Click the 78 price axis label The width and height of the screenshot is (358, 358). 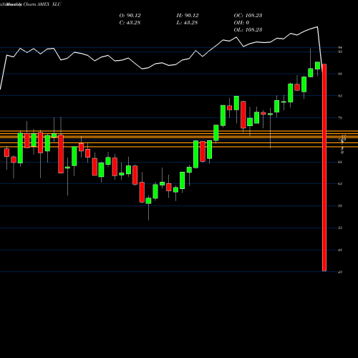pyautogui.click(x=340, y=118)
